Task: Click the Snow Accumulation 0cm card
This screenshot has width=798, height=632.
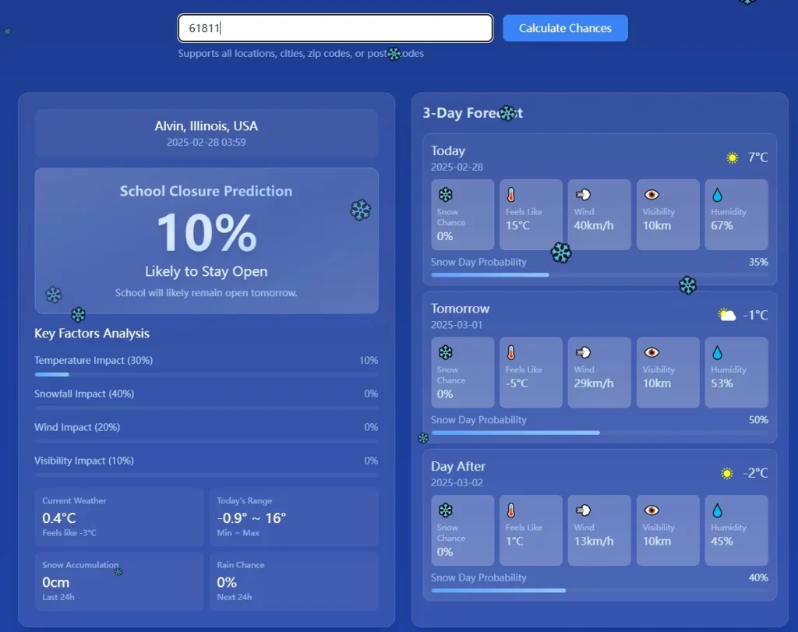Action: tap(118, 581)
